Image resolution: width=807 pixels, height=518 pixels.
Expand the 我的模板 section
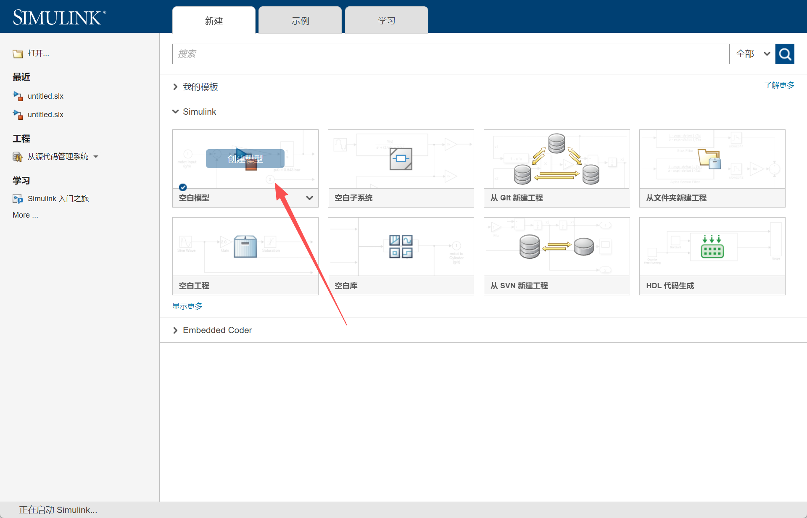[175, 87]
